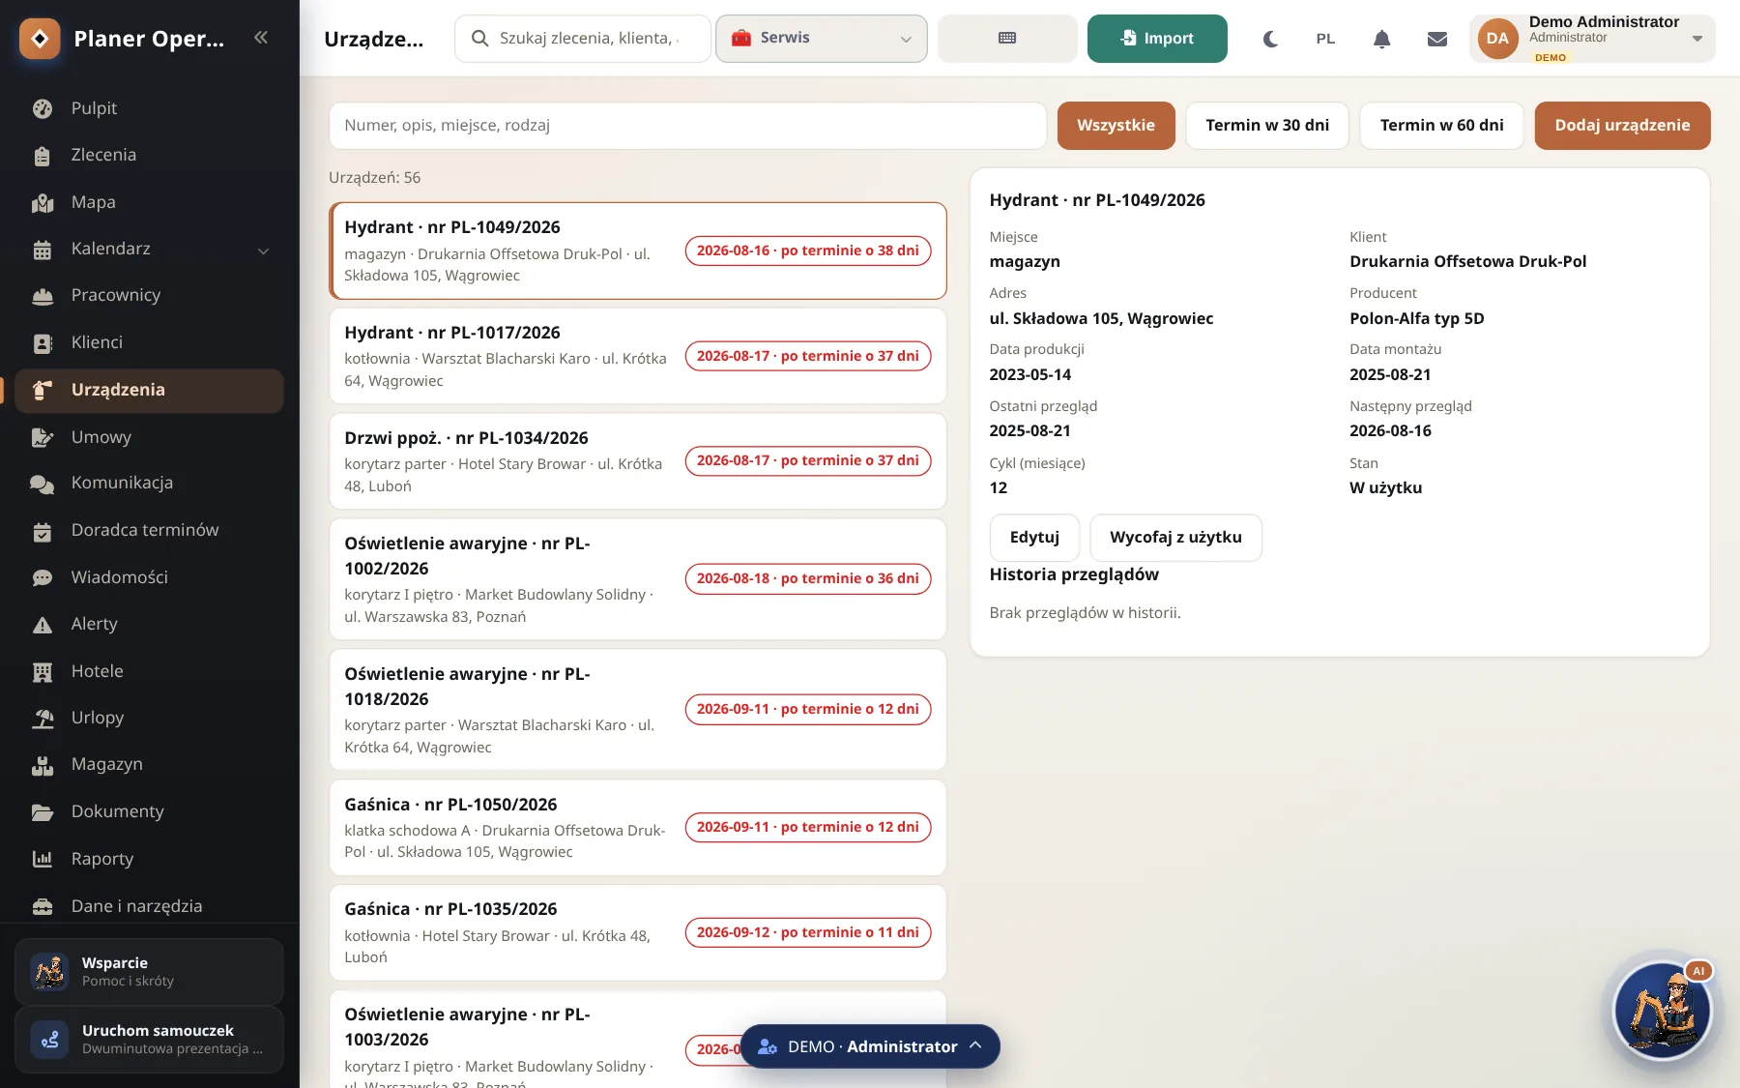Open the AI assistant excavator avatar
Image resolution: width=1740 pixels, height=1088 pixels.
pos(1662,1012)
